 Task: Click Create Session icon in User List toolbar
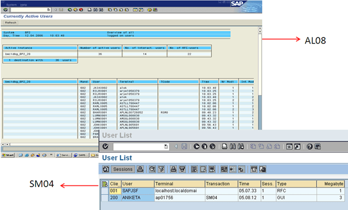[289, 146]
